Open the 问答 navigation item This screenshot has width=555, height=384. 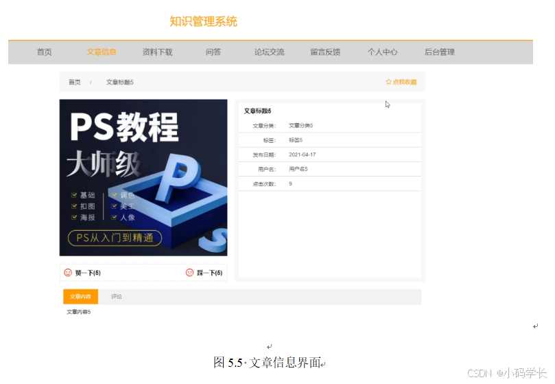213,52
